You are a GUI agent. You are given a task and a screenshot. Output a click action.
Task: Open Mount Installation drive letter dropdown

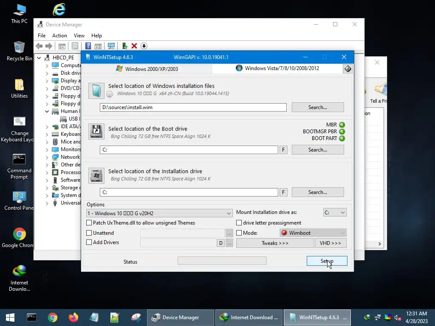[x=335, y=212]
